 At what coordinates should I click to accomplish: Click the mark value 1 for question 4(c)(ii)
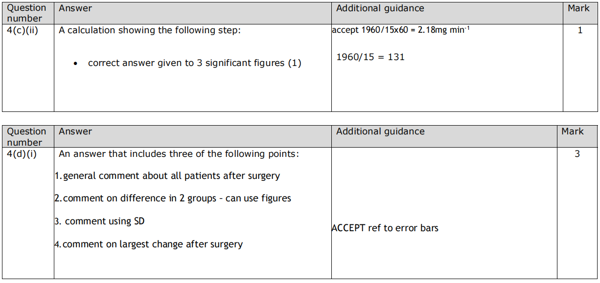[x=580, y=30]
